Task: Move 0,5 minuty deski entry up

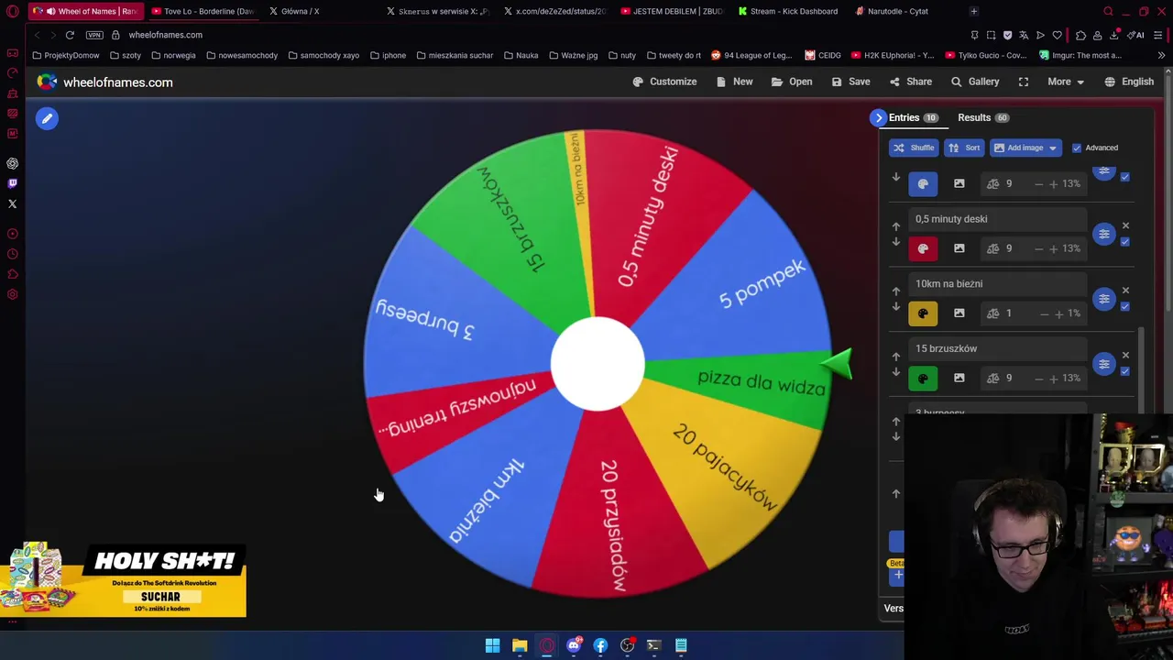Action: click(x=896, y=225)
